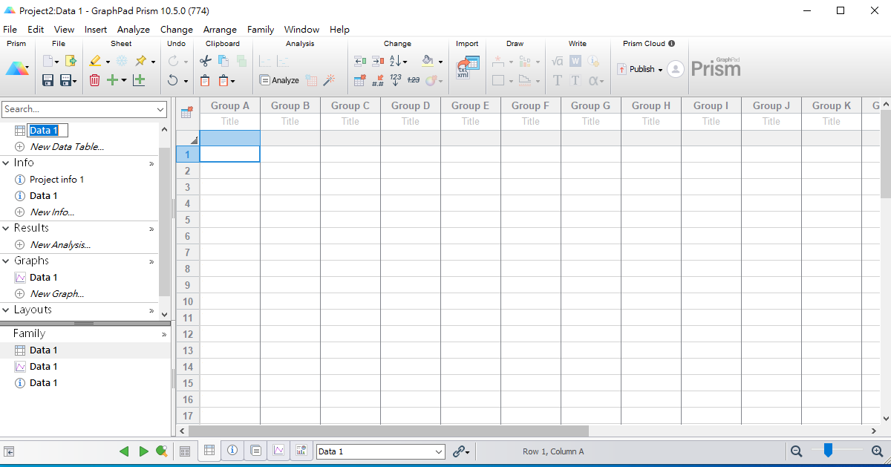891x467 pixels.
Task: Select the Group C column header
Action: 350,105
